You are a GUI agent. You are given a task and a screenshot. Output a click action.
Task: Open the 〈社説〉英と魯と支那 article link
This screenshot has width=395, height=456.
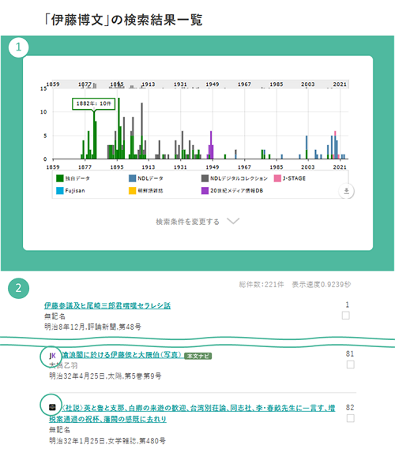(x=192, y=413)
